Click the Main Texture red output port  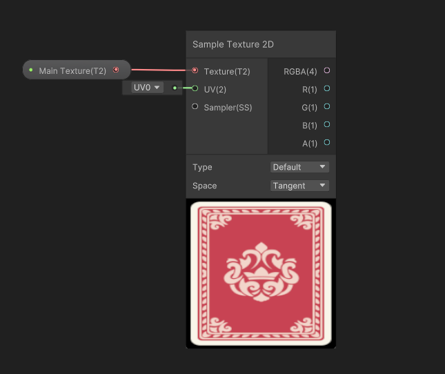[x=116, y=70]
